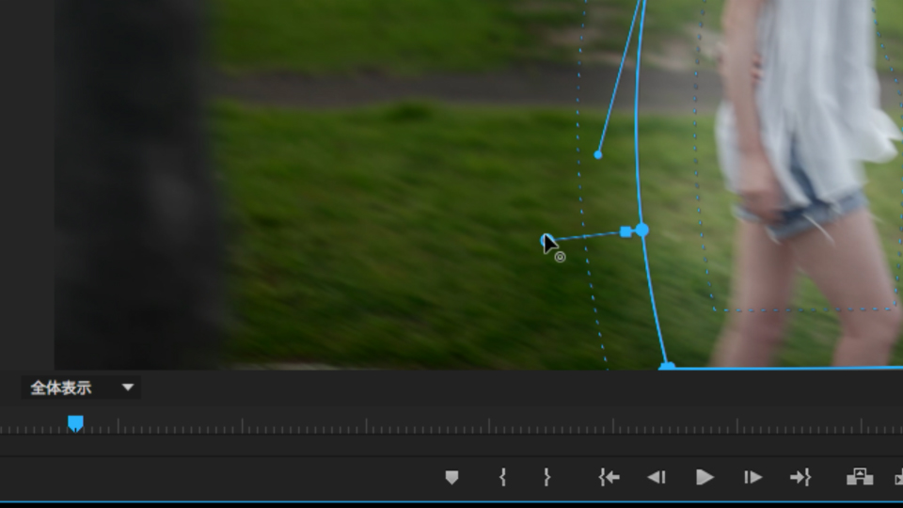This screenshot has width=903, height=508.
Task: Step forward one frame
Action: (752, 478)
